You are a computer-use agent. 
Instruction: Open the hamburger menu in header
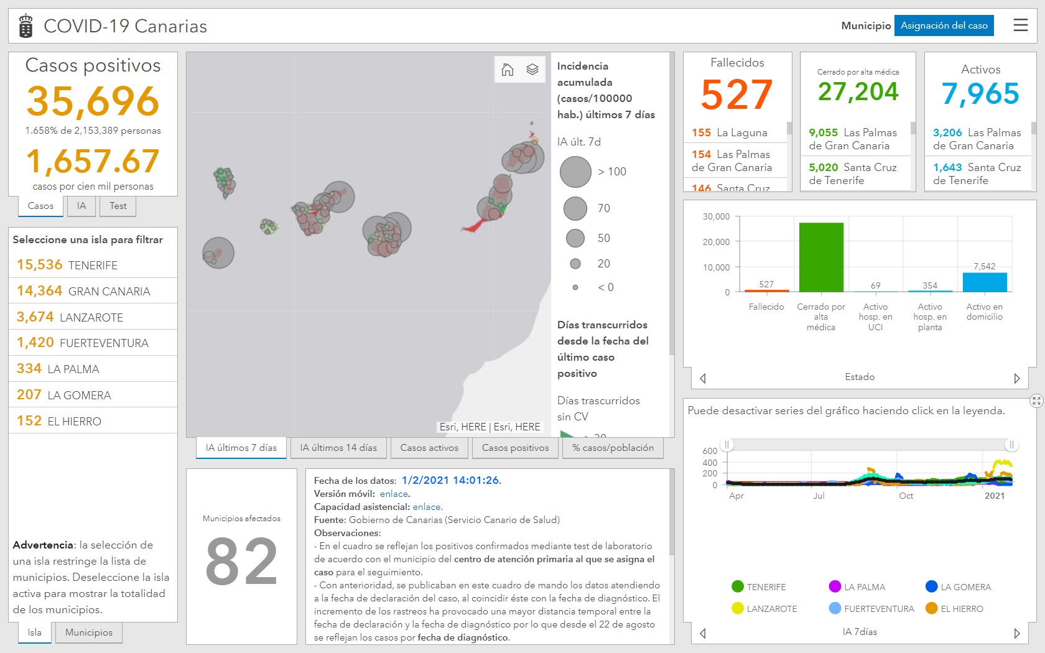click(1020, 25)
